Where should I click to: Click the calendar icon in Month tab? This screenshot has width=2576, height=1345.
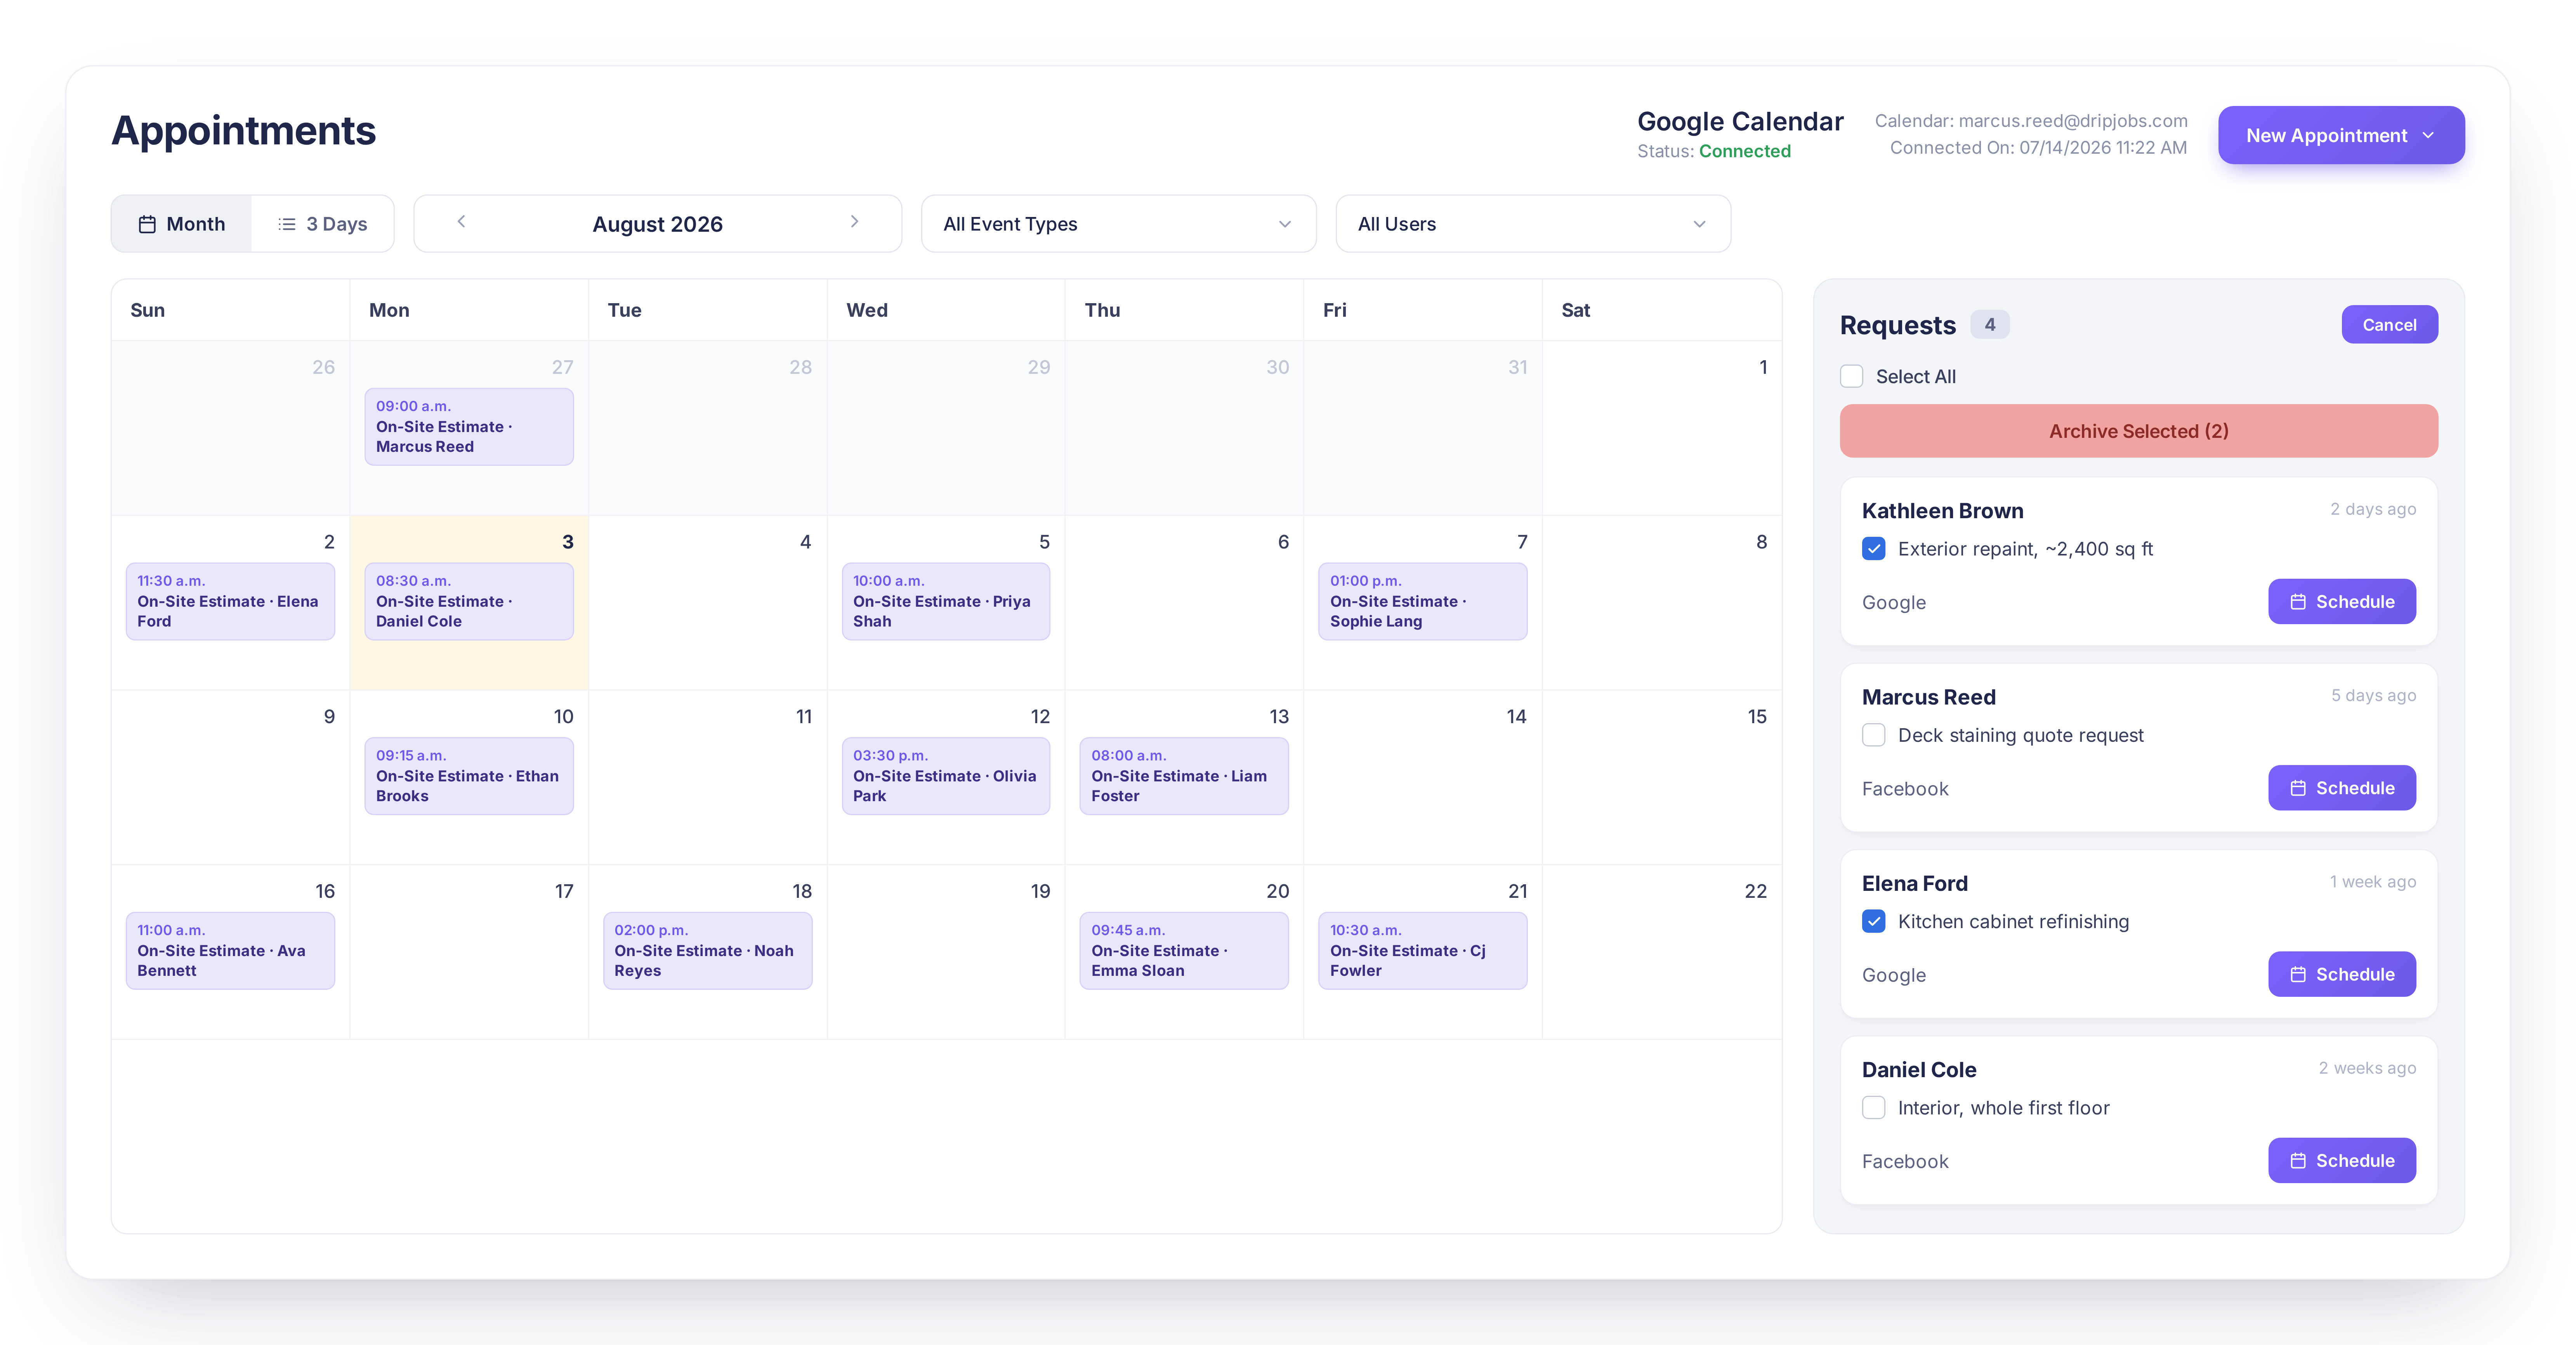coord(147,224)
